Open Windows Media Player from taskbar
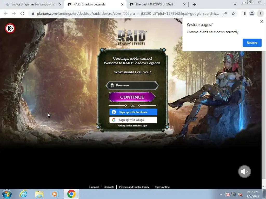 point(55,194)
